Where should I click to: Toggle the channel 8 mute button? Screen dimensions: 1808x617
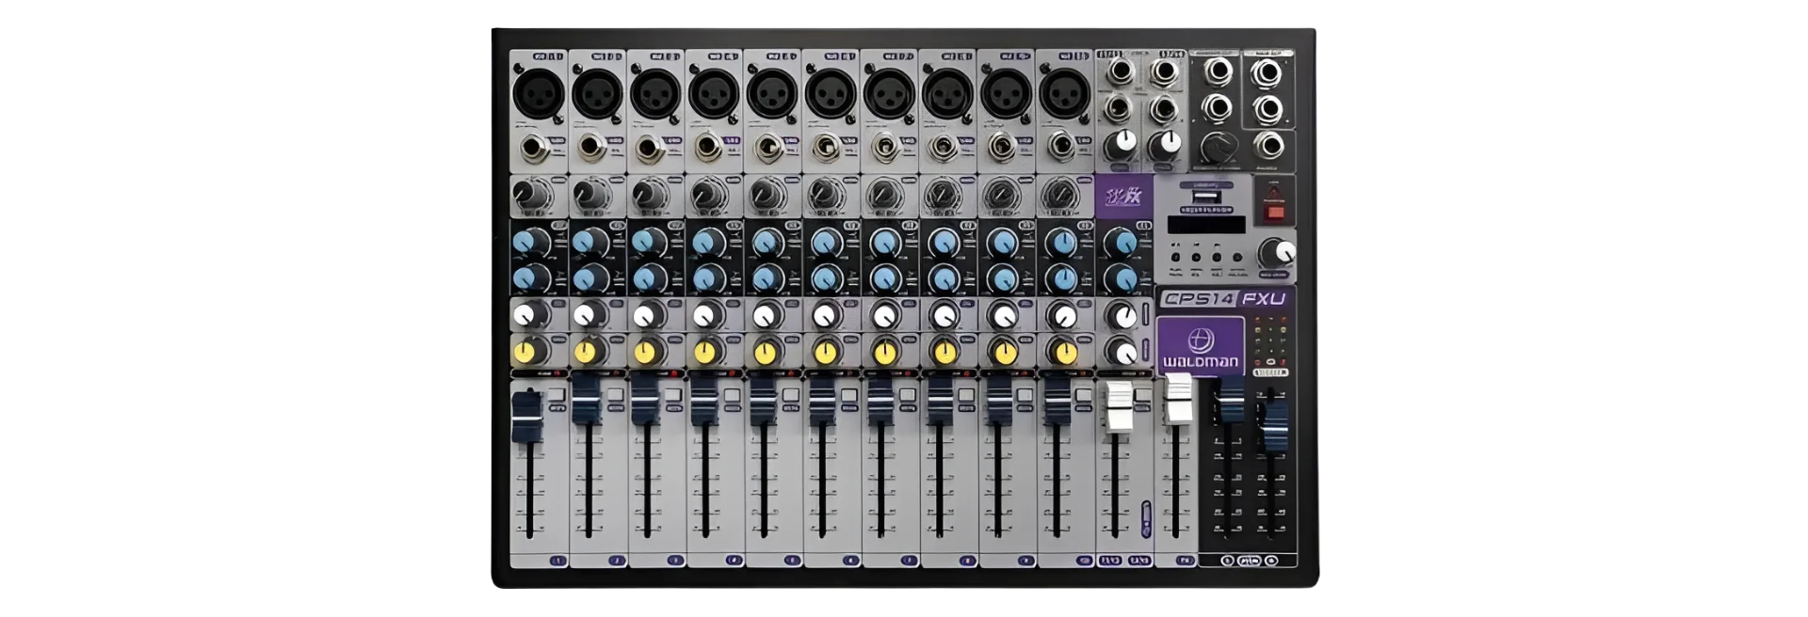pyautogui.click(x=965, y=396)
